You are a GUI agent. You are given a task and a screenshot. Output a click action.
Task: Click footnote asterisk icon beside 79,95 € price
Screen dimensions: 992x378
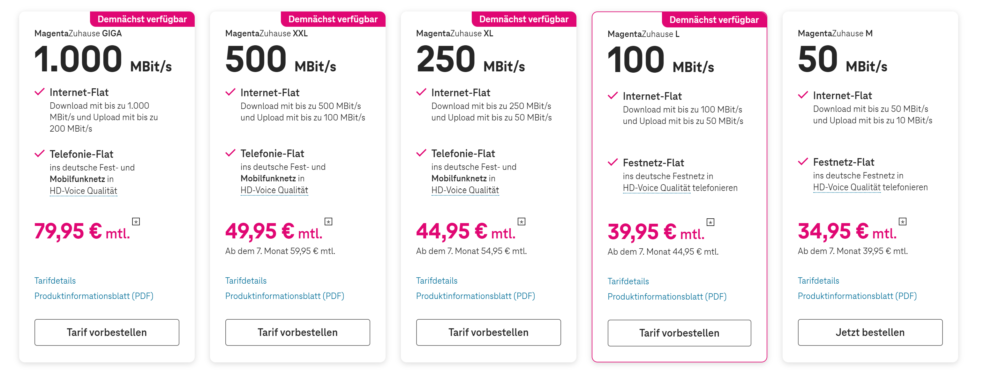click(136, 222)
